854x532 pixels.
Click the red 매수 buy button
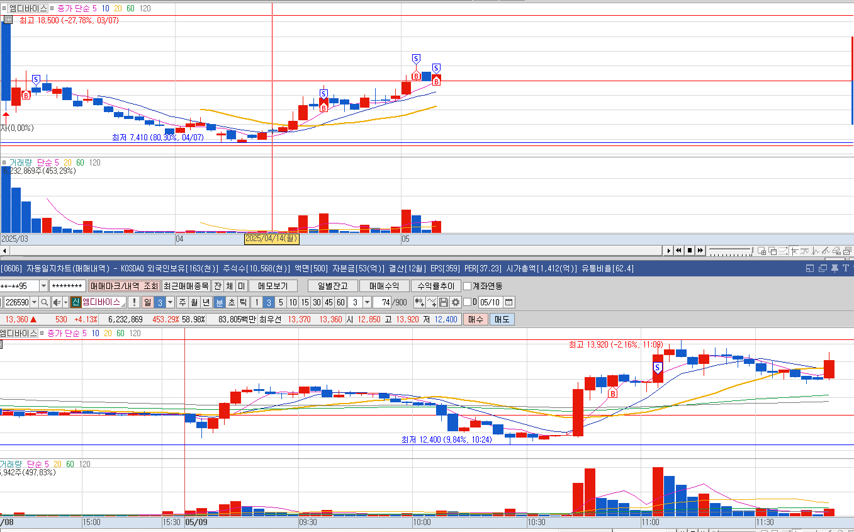tap(475, 319)
